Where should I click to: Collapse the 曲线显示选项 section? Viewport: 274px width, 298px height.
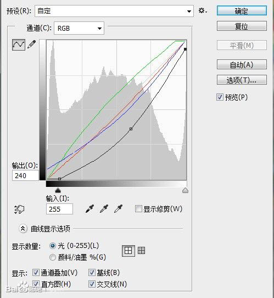click(23, 229)
